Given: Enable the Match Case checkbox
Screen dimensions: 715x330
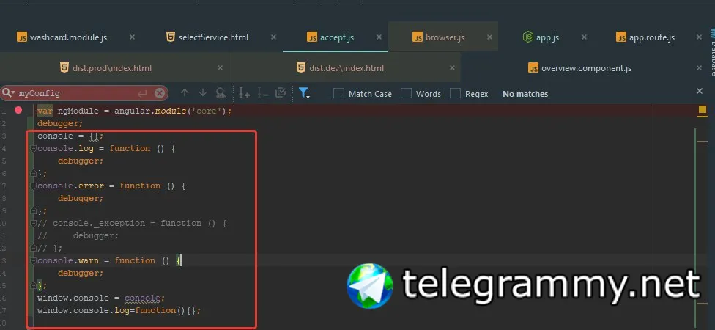Looking at the screenshot, I should pyautogui.click(x=338, y=94).
